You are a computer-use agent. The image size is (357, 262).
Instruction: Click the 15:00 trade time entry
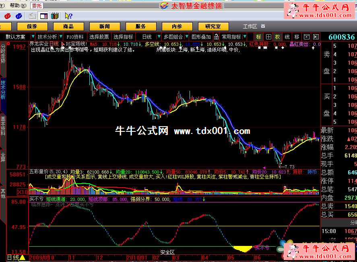pos(329,231)
